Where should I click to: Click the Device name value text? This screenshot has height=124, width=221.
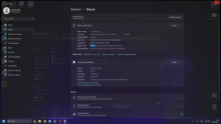[x=96, y=31]
